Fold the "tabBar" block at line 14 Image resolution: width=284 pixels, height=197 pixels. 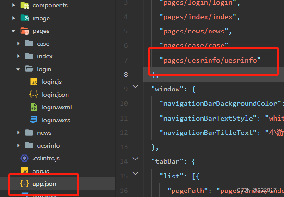136,159
